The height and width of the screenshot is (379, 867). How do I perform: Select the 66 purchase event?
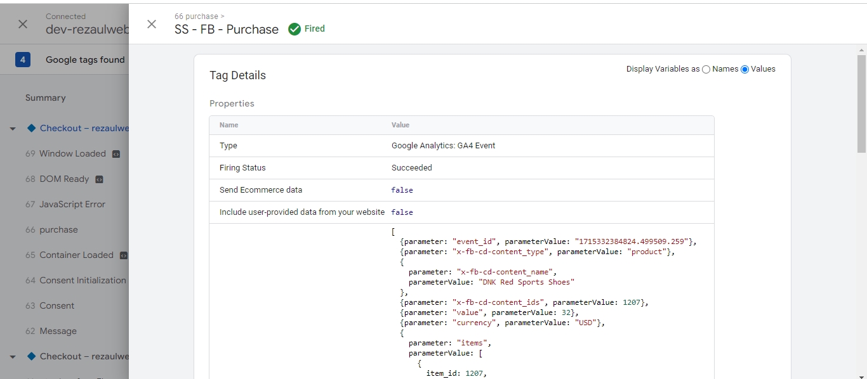tap(51, 229)
